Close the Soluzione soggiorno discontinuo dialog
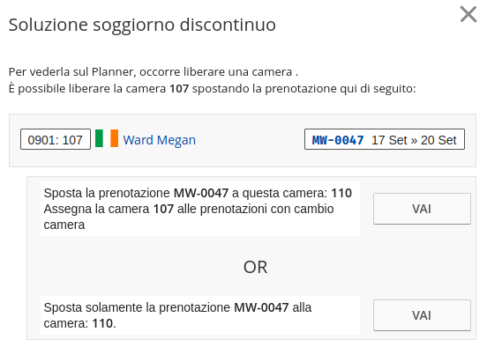 coord(468,15)
